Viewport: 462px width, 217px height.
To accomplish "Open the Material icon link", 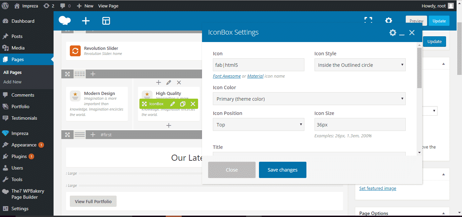I will 255,76.
